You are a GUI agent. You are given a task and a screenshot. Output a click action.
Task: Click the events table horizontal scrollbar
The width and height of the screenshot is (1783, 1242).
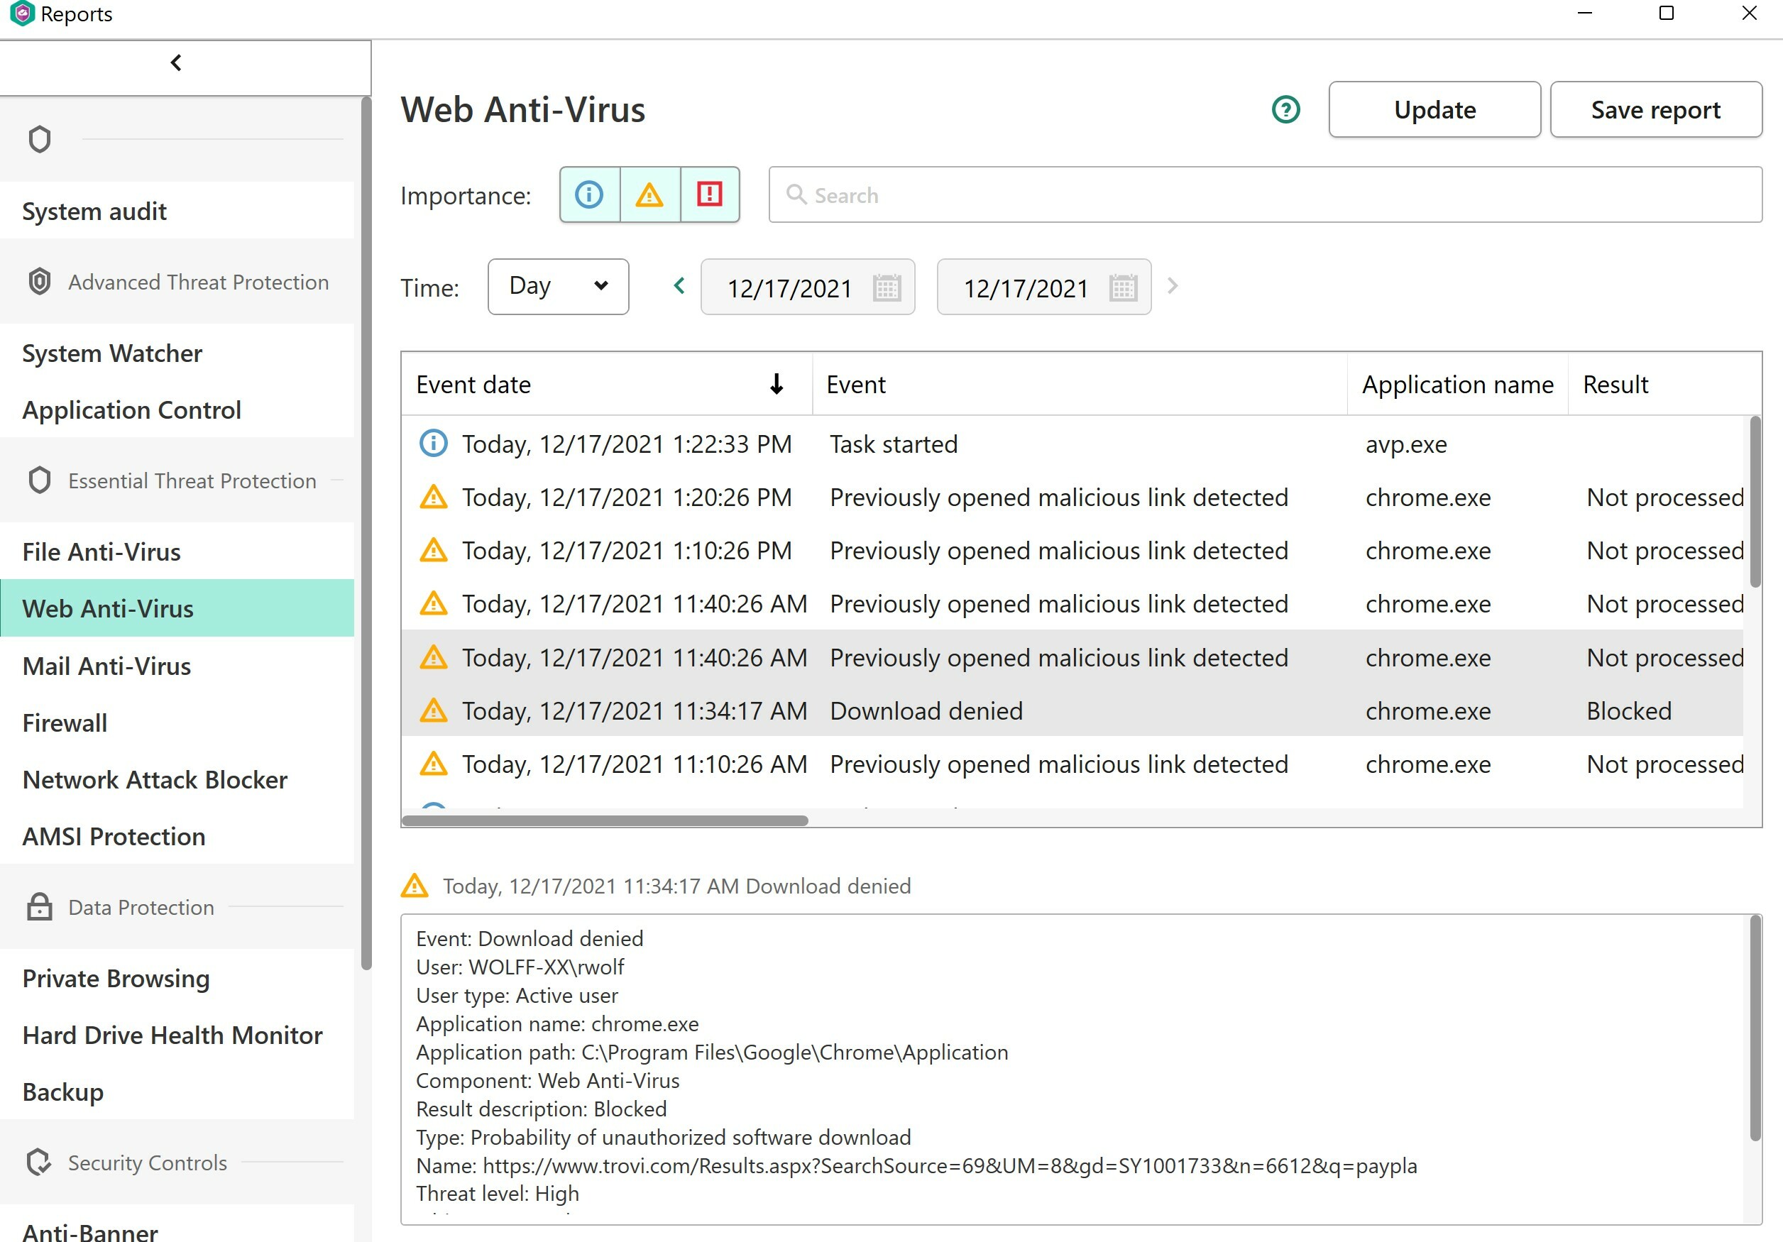click(x=605, y=820)
